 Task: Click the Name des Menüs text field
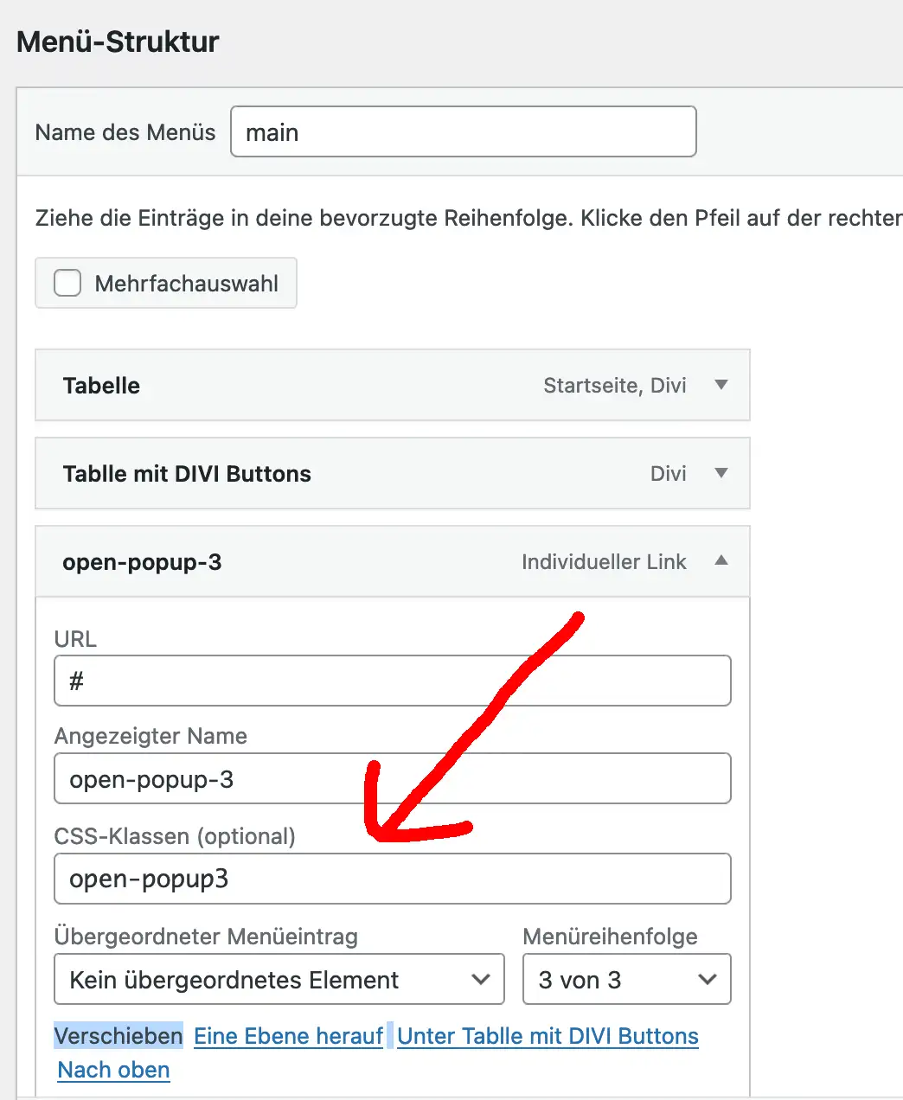point(463,131)
